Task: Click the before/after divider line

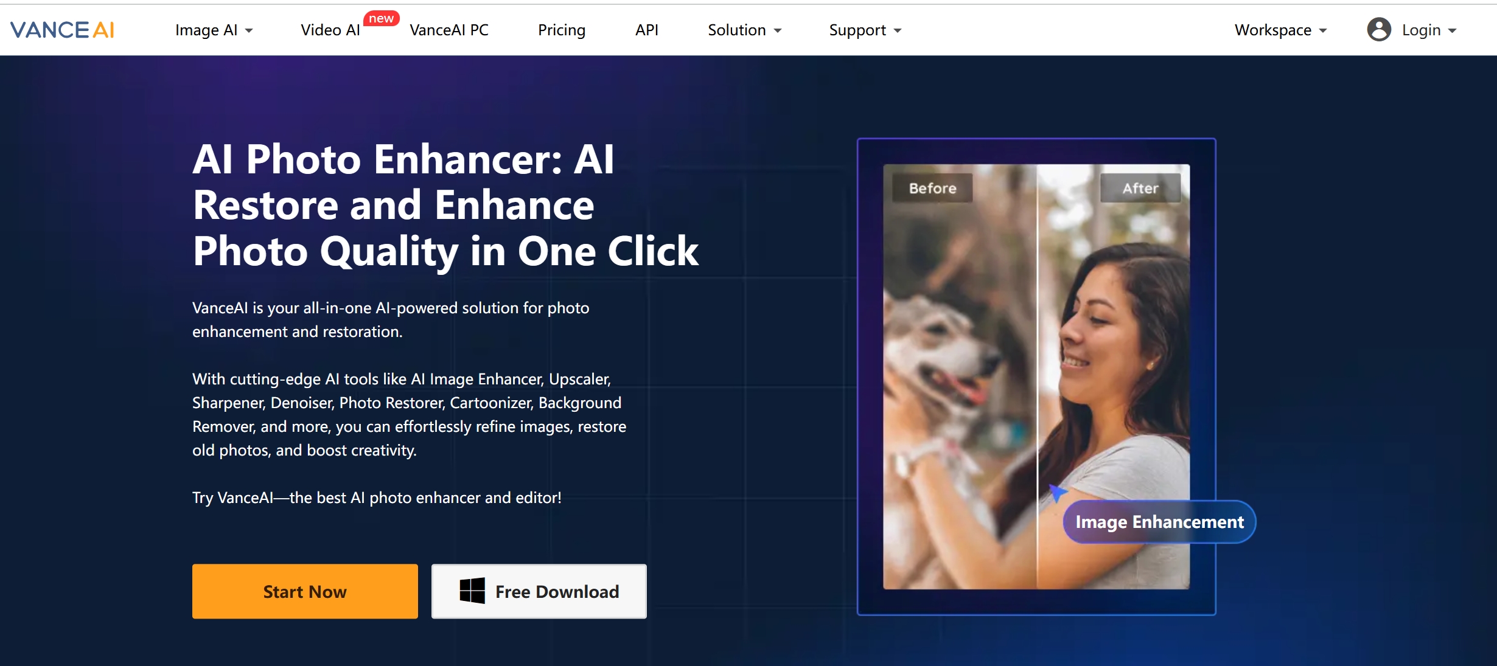Action: click(1037, 376)
